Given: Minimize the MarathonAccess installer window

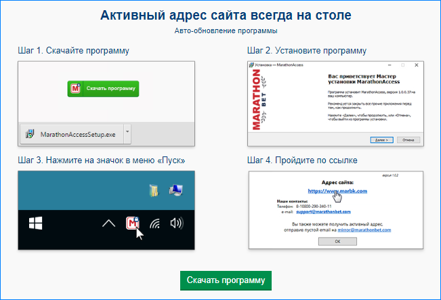Looking at the screenshot, I should click(x=390, y=65).
